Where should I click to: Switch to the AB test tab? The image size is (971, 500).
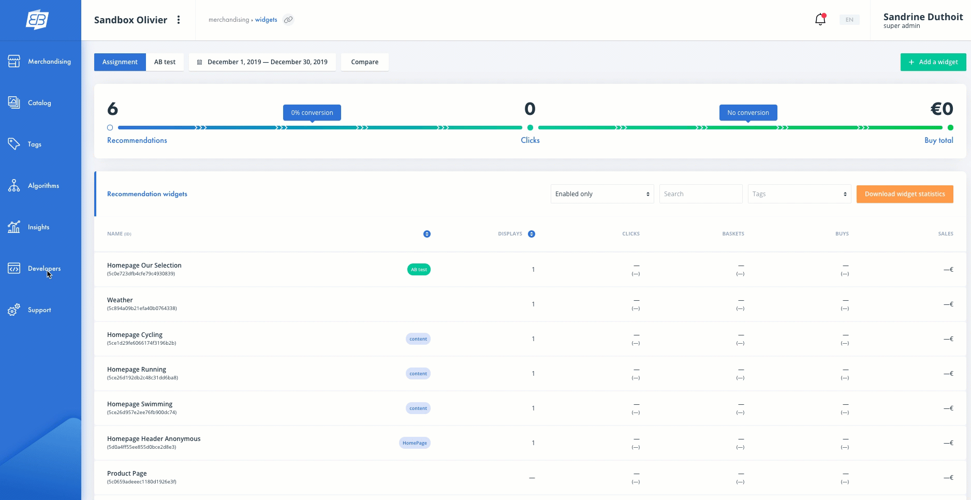pos(165,62)
